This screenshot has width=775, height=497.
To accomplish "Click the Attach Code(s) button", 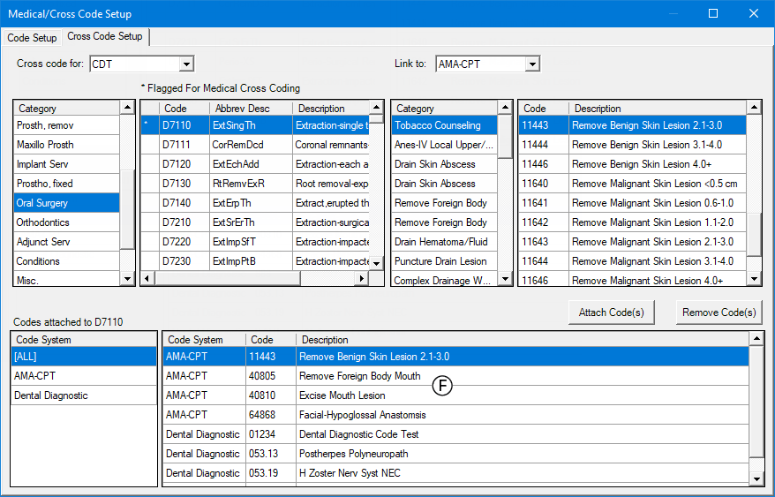I will (611, 313).
